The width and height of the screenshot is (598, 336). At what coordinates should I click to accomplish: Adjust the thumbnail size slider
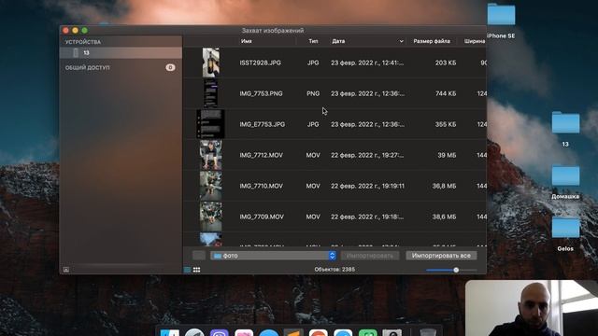(456, 270)
